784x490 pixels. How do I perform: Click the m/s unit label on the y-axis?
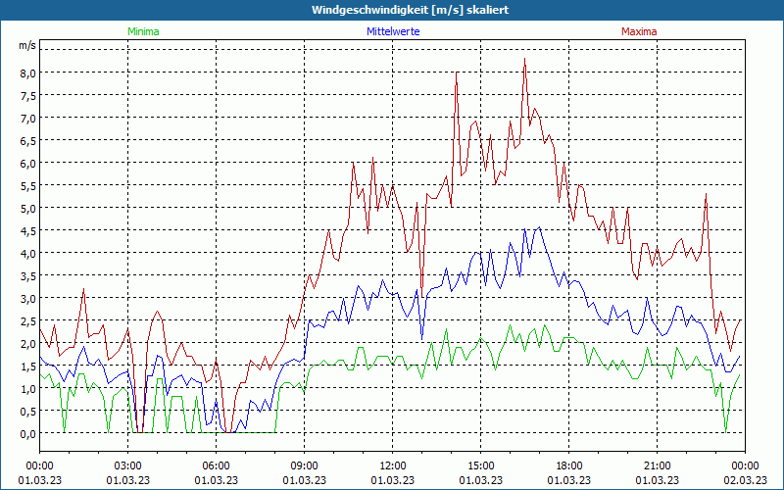[x=27, y=45]
